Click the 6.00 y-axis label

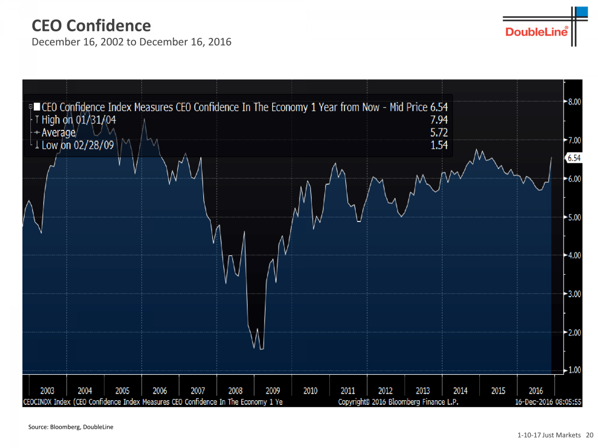[x=575, y=179]
